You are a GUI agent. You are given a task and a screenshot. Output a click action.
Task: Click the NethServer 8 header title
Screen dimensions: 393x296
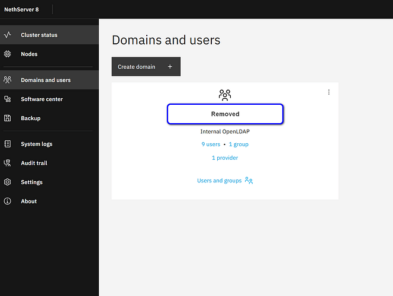(x=21, y=9)
